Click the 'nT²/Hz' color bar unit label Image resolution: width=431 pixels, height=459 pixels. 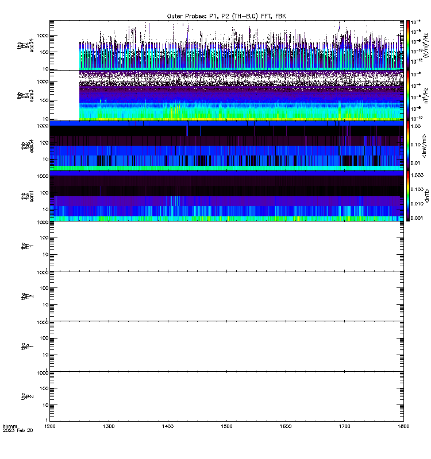click(x=426, y=95)
